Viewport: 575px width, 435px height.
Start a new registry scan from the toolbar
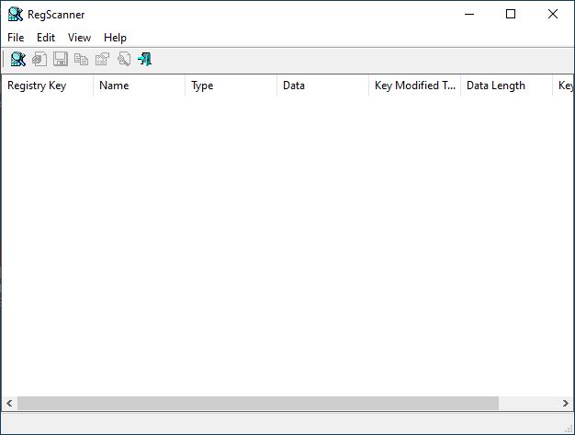tap(18, 59)
